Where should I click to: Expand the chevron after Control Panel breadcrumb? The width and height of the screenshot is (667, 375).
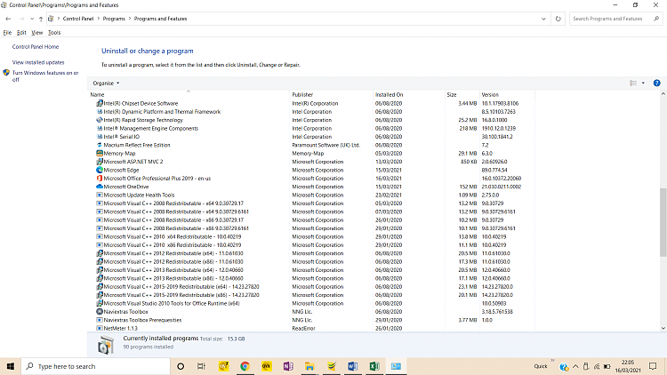click(98, 19)
